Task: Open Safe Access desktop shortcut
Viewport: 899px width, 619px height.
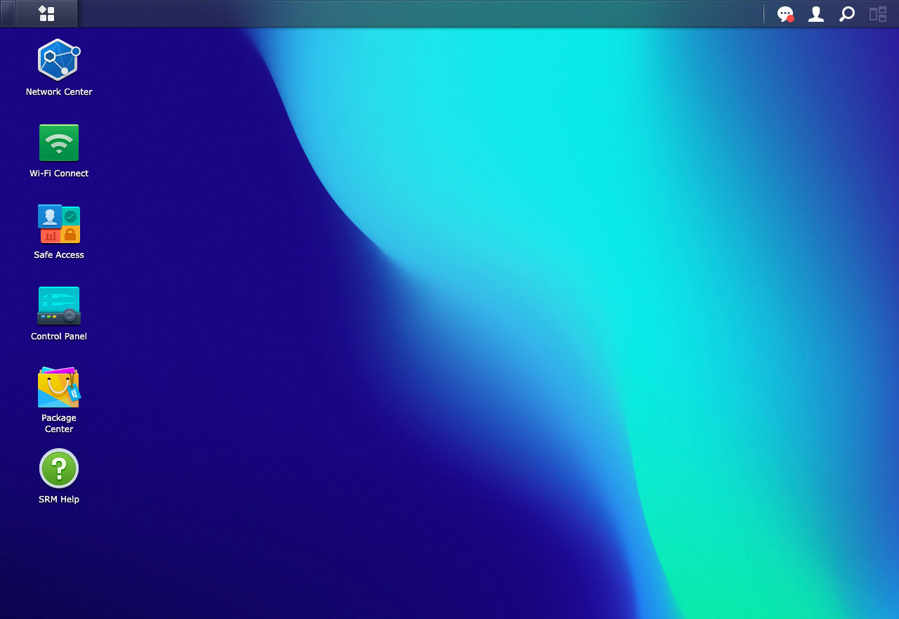Action: [59, 232]
